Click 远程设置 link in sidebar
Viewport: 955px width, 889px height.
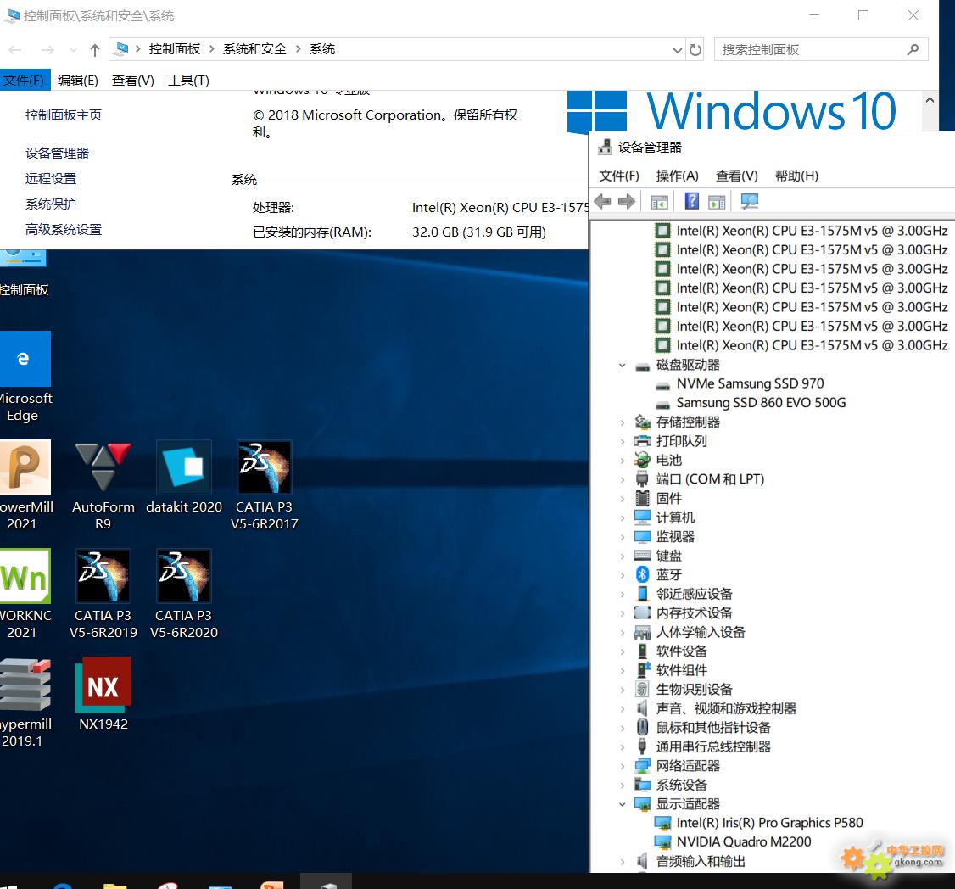(51, 179)
